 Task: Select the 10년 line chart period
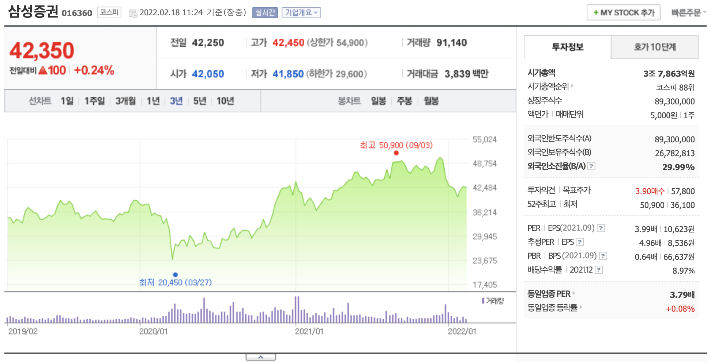coord(225,101)
